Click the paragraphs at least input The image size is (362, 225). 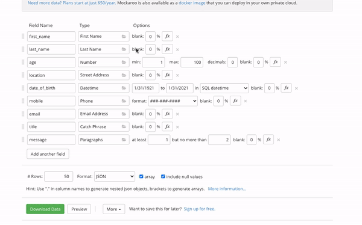(x=159, y=140)
